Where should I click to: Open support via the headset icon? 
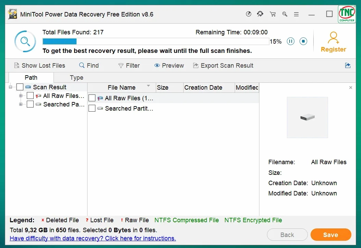(260, 14)
